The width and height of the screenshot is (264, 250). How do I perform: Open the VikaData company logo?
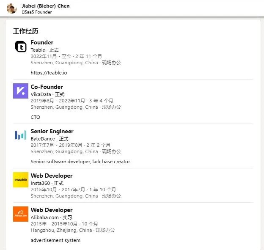tap(21, 91)
